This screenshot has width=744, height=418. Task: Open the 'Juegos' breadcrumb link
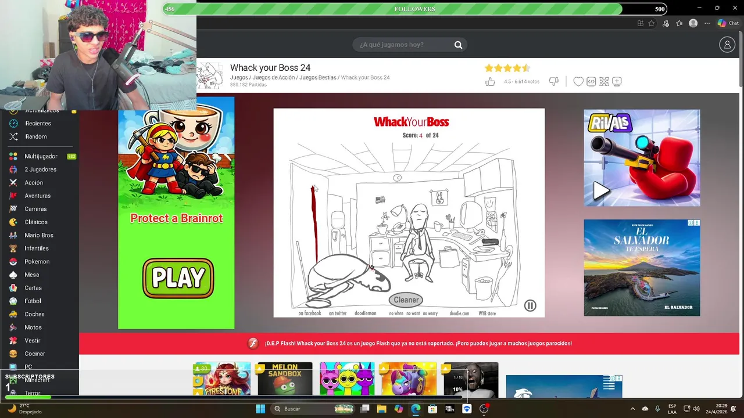[x=239, y=77]
